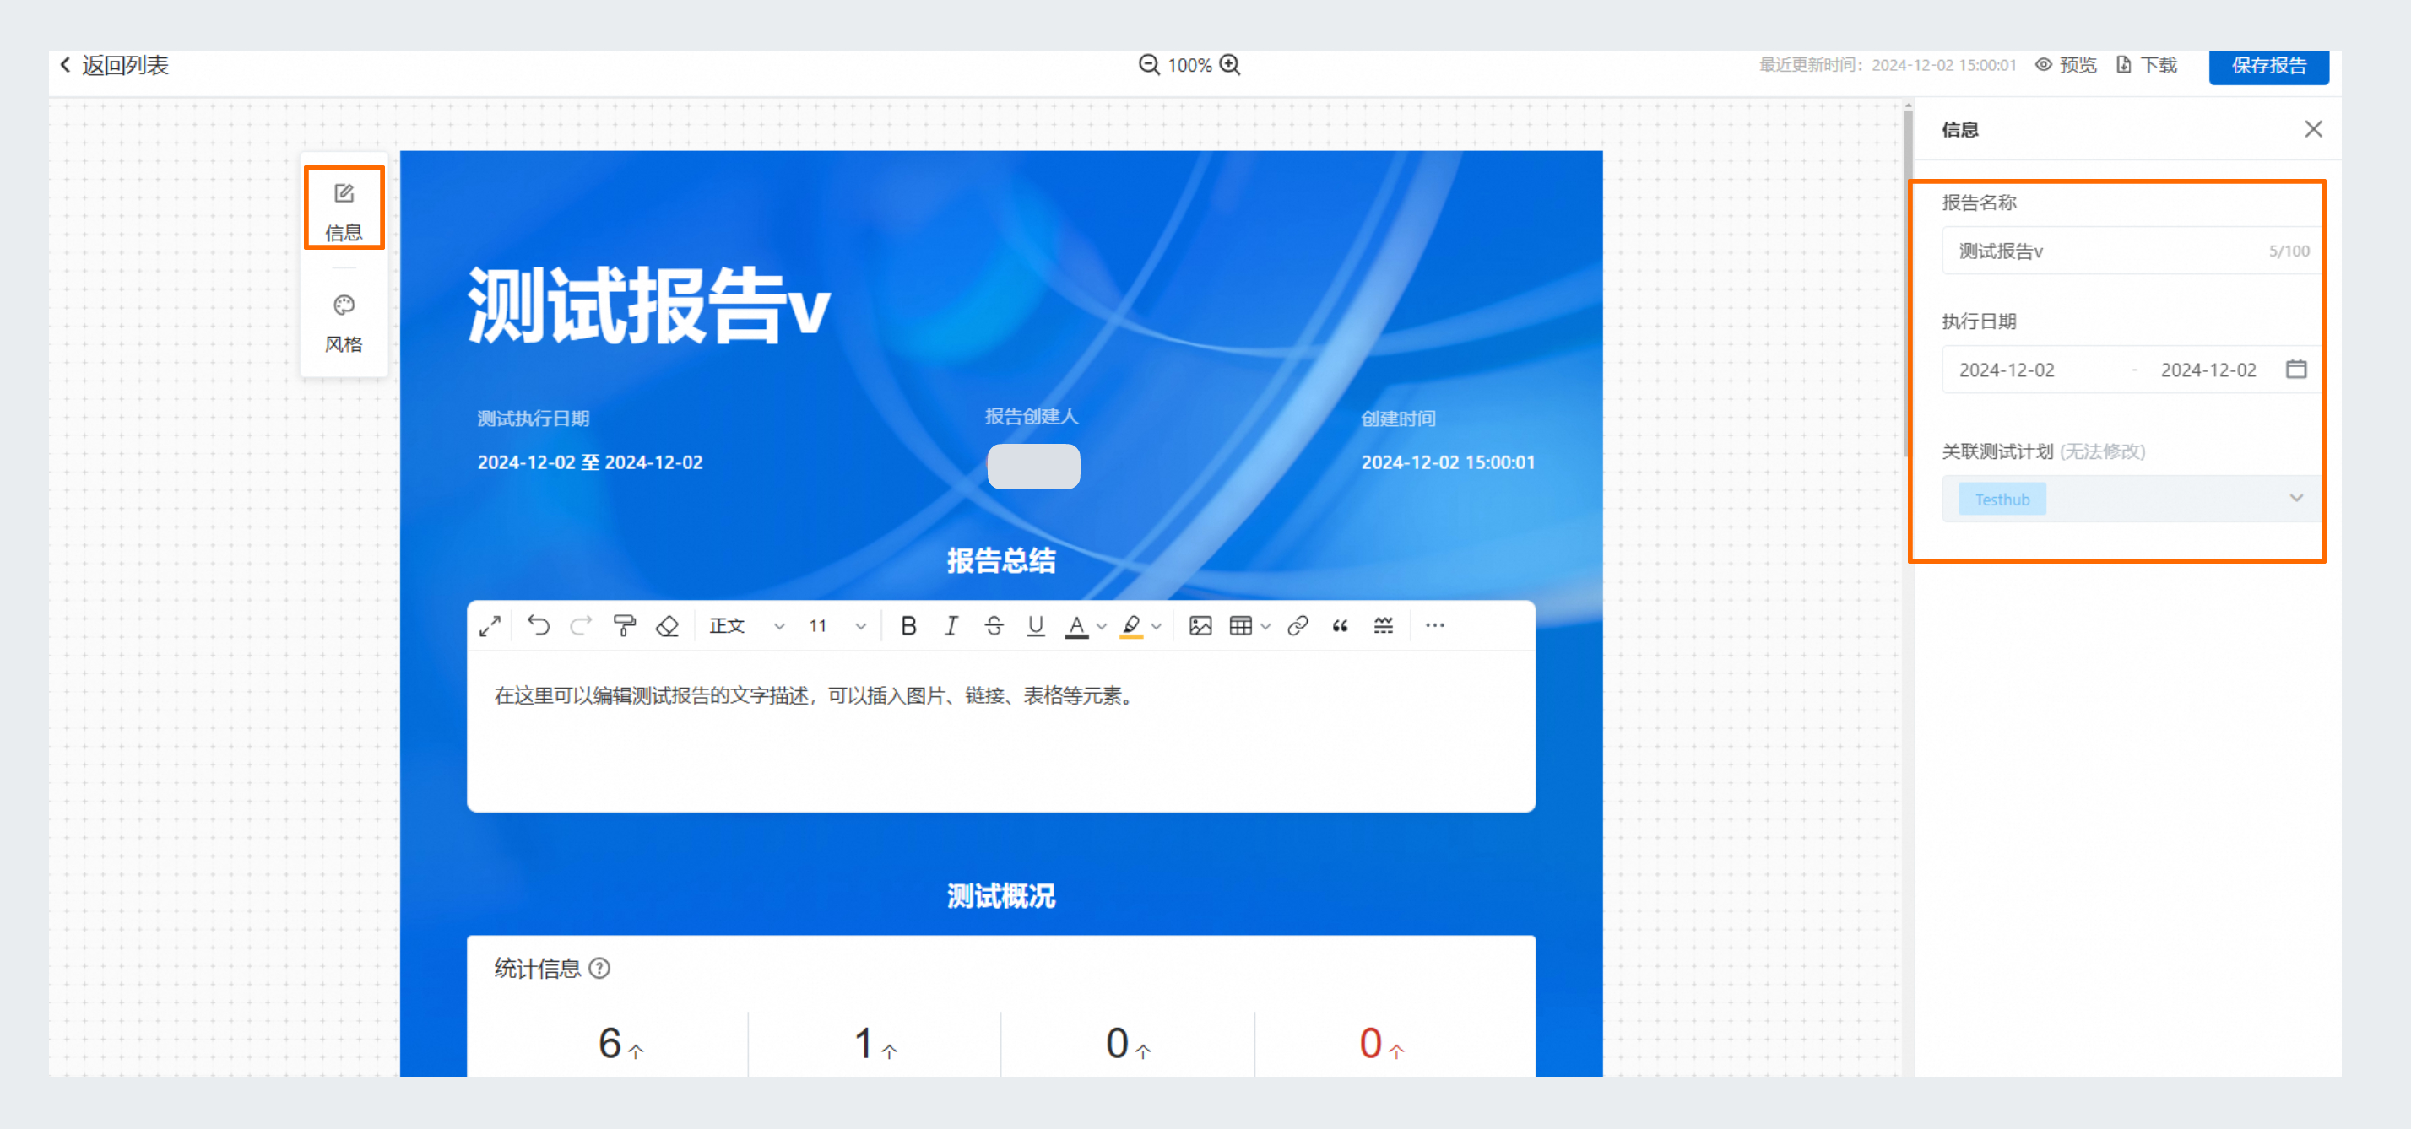
Task: Open the 正文 paragraph style dropdown
Action: (x=746, y=626)
